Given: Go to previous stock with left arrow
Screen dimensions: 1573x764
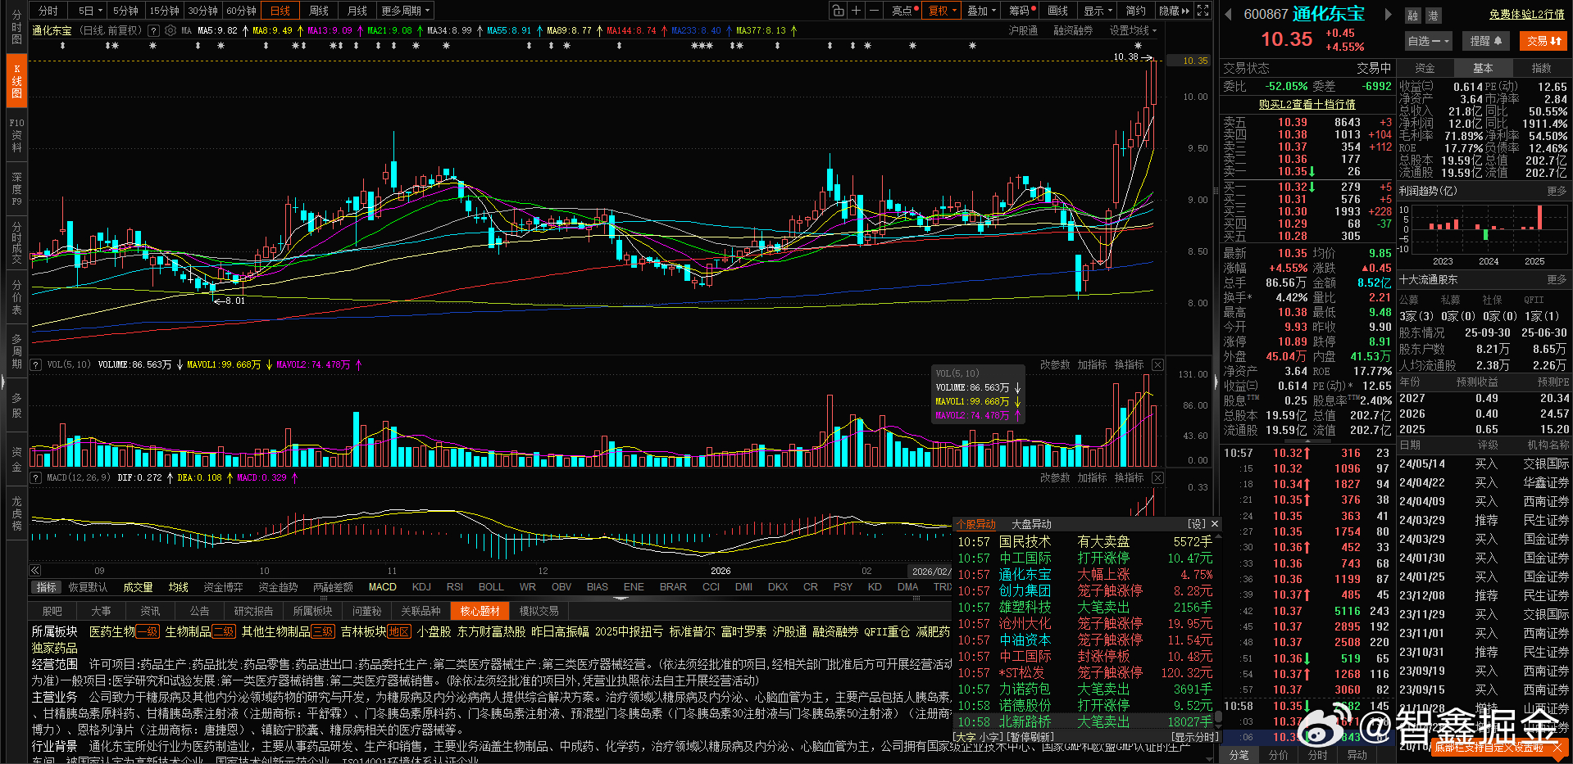Looking at the screenshot, I should click(1228, 14).
